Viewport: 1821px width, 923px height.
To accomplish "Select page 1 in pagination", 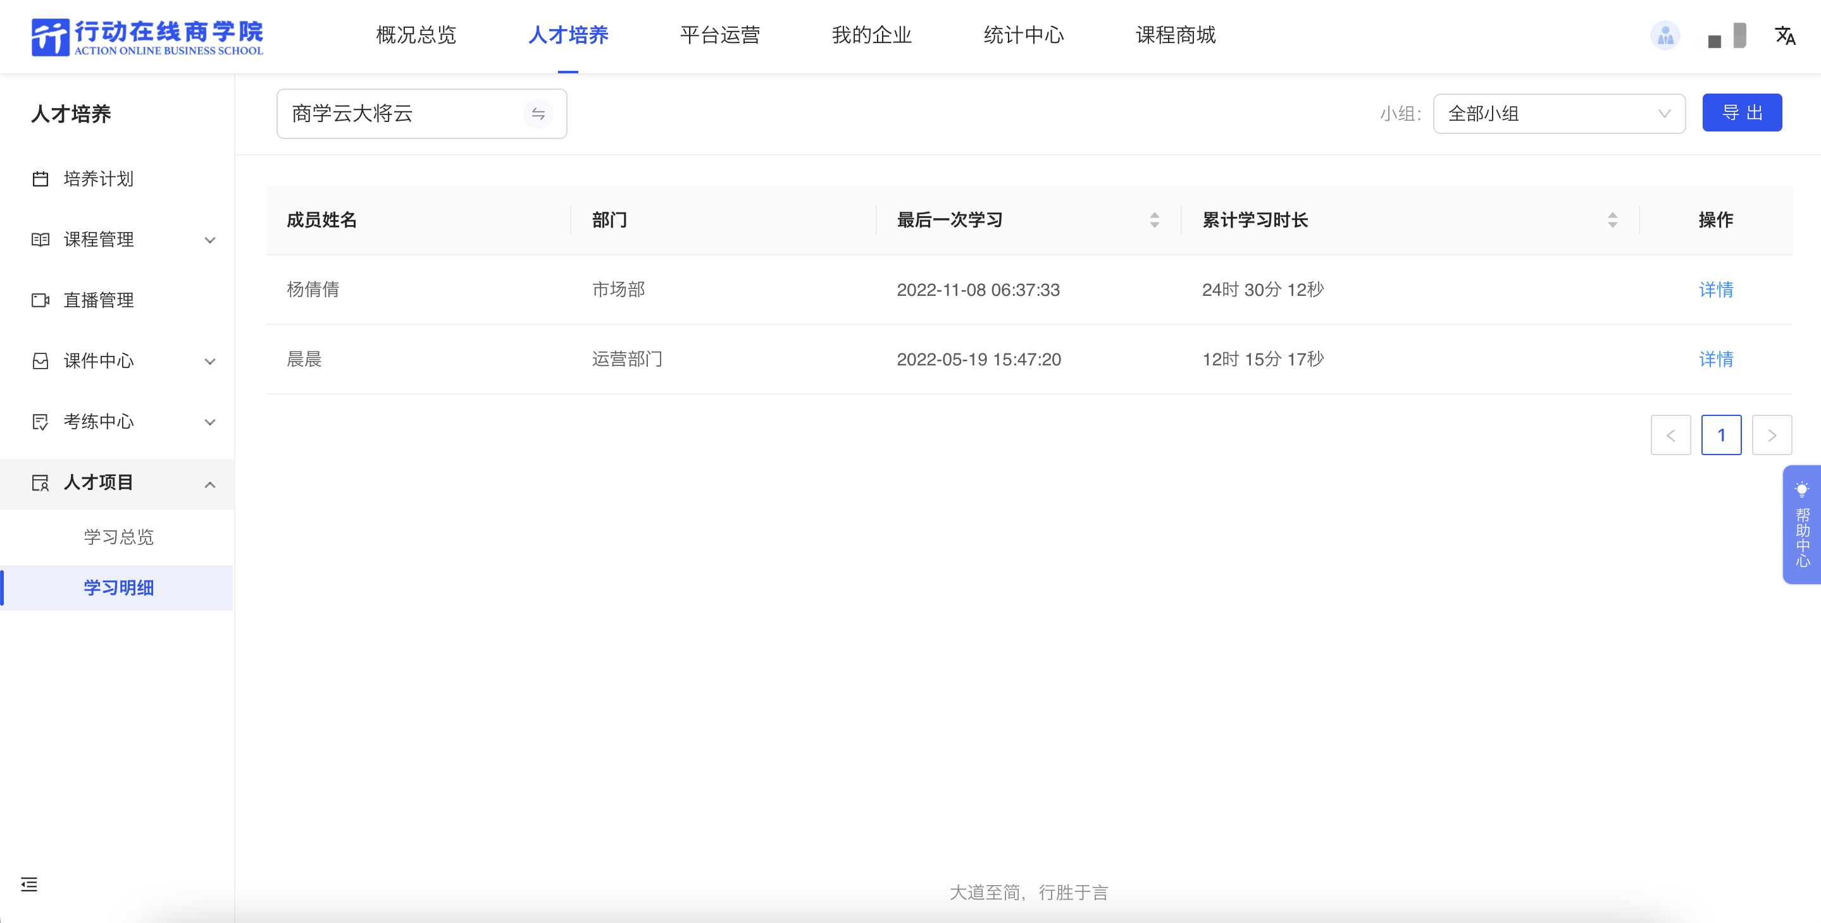I will (1721, 435).
